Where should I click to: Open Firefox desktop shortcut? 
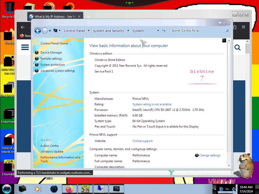(x=9, y=37)
